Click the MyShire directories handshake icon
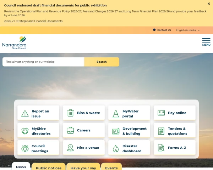The height and width of the screenshot is (170, 213). tap(25, 131)
